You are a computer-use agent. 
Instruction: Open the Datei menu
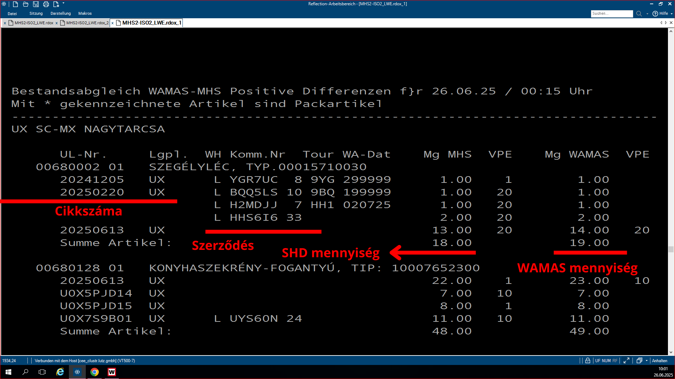pos(12,14)
